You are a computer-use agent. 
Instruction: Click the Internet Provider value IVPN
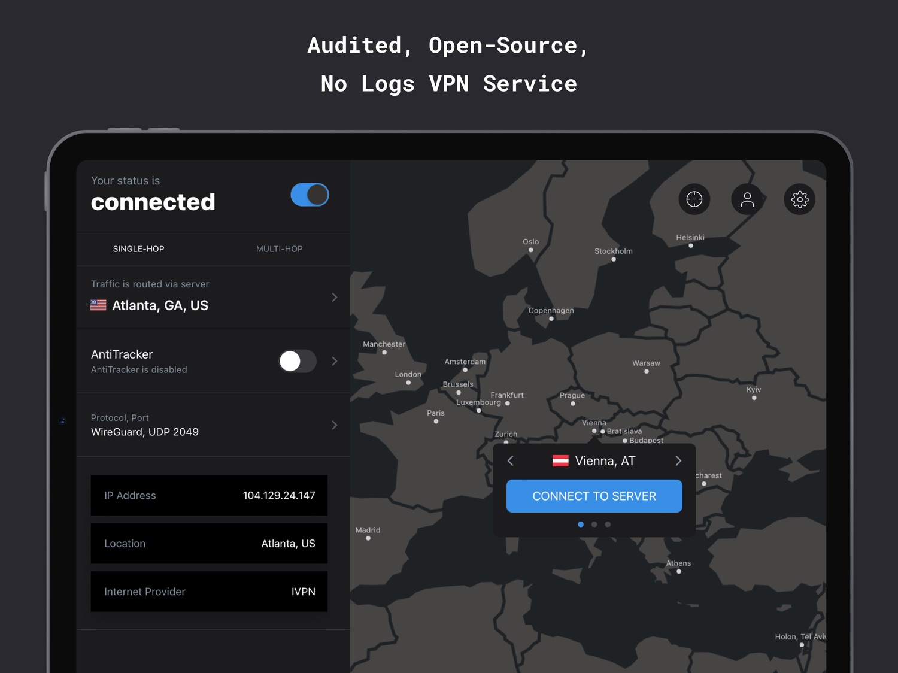tap(304, 592)
